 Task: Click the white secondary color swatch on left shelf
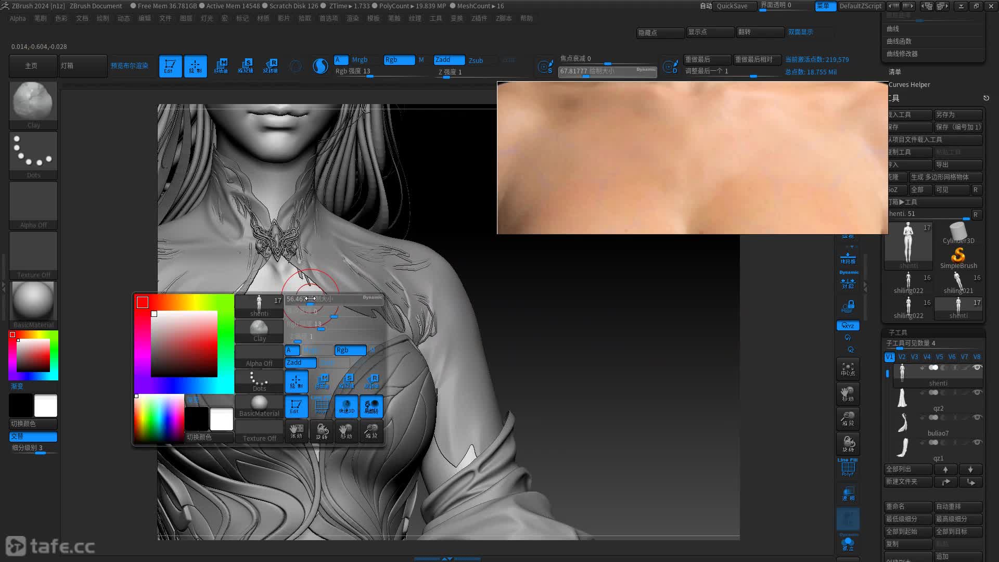click(46, 406)
